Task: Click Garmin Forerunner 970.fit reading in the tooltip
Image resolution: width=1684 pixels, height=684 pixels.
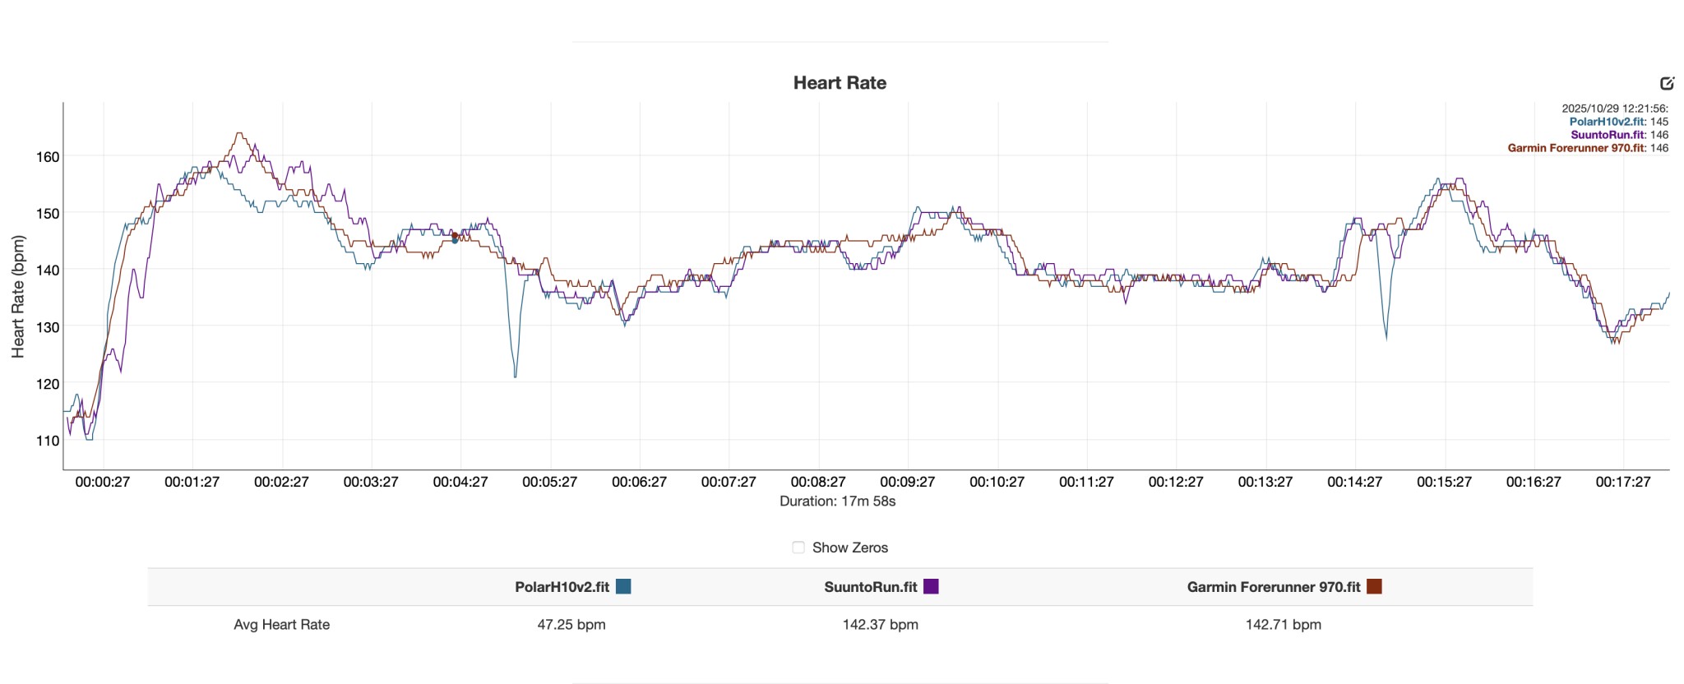Action: tap(1587, 148)
